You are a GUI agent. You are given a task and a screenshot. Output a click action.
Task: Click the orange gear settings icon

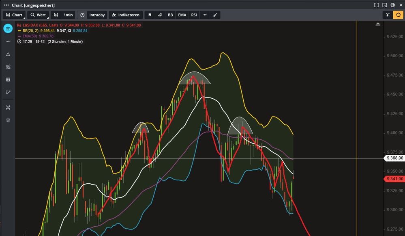[x=398, y=15]
